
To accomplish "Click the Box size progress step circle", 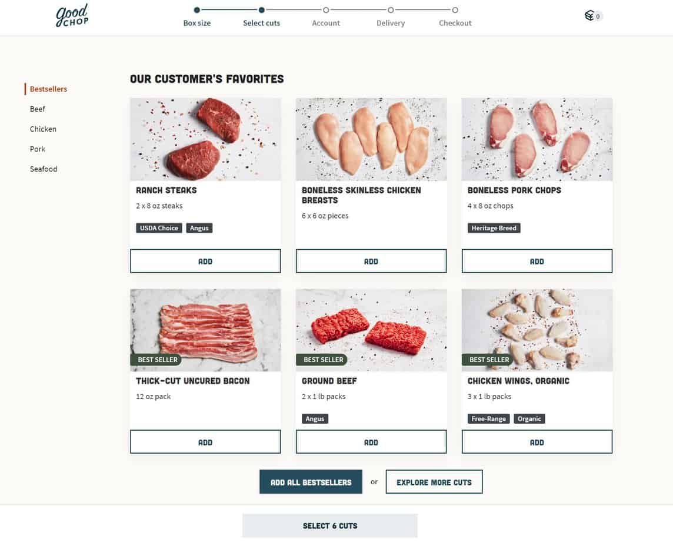I will (196, 10).
